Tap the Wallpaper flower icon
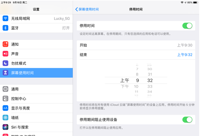The height and width of the screenshot is (136, 200). (5, 118)
